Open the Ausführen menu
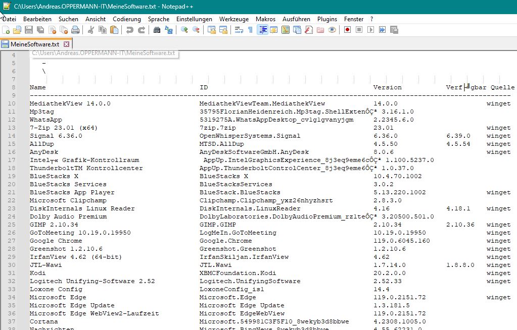Viewport: 517px width, 330px height. [x=296, y=19]
